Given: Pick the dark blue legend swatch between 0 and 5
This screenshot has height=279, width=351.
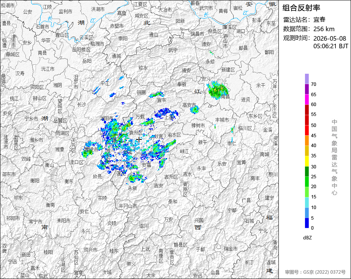Looking at the screenshot, I should pyautogui.click(x=307, y=223).
